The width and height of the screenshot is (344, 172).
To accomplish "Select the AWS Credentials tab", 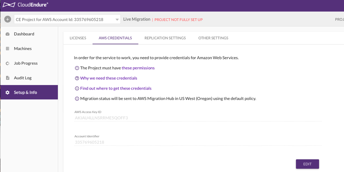I will [x=115, y=38].
